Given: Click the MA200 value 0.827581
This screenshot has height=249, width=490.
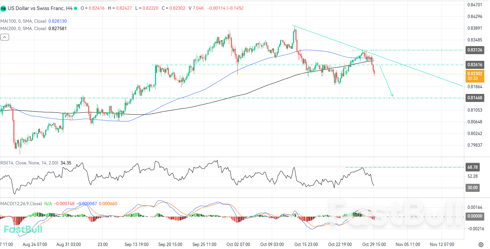Looking at the screenshot, I should point(57,28).
